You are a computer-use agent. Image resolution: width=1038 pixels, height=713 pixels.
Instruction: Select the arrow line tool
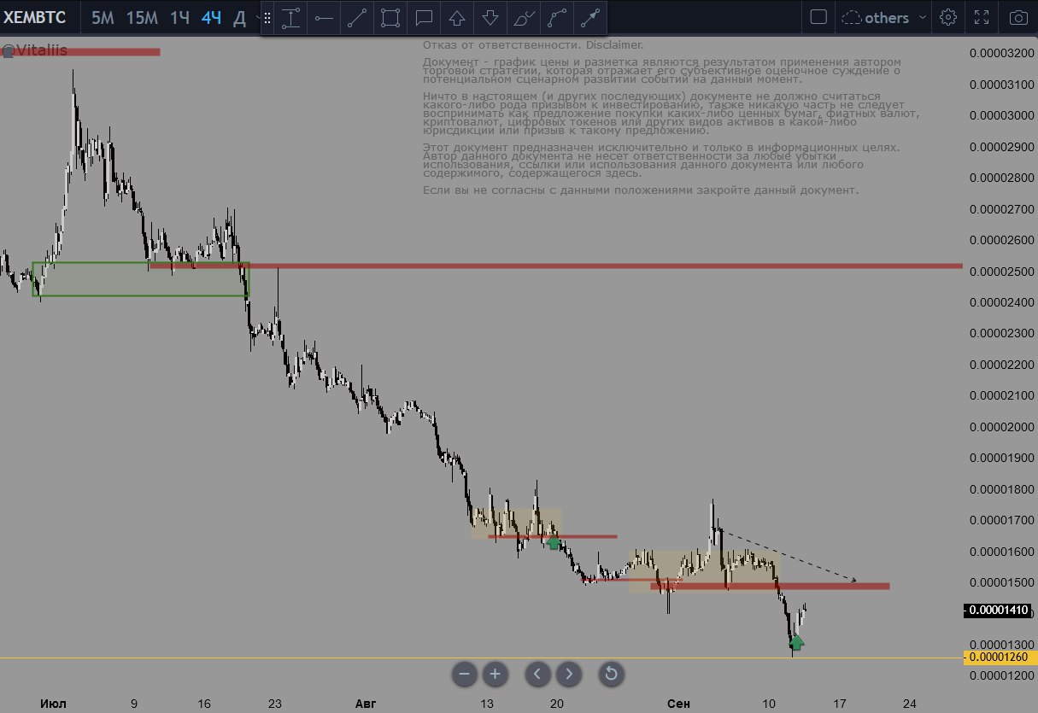pos(590,17)
